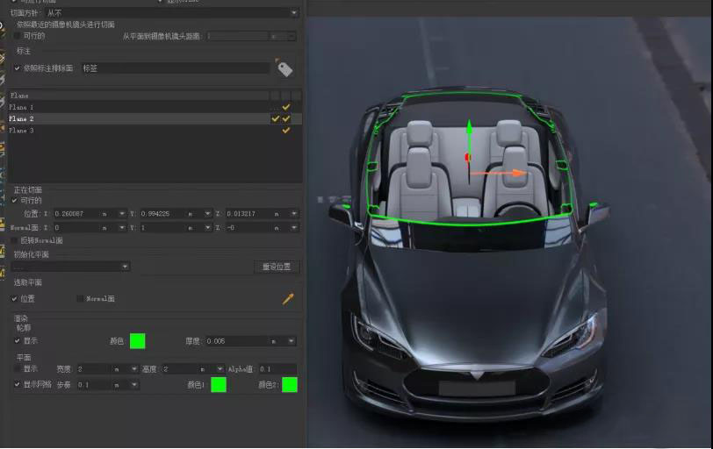
Task: Toggle the left checkmark for Plane 2
Action: coord(275,118)
